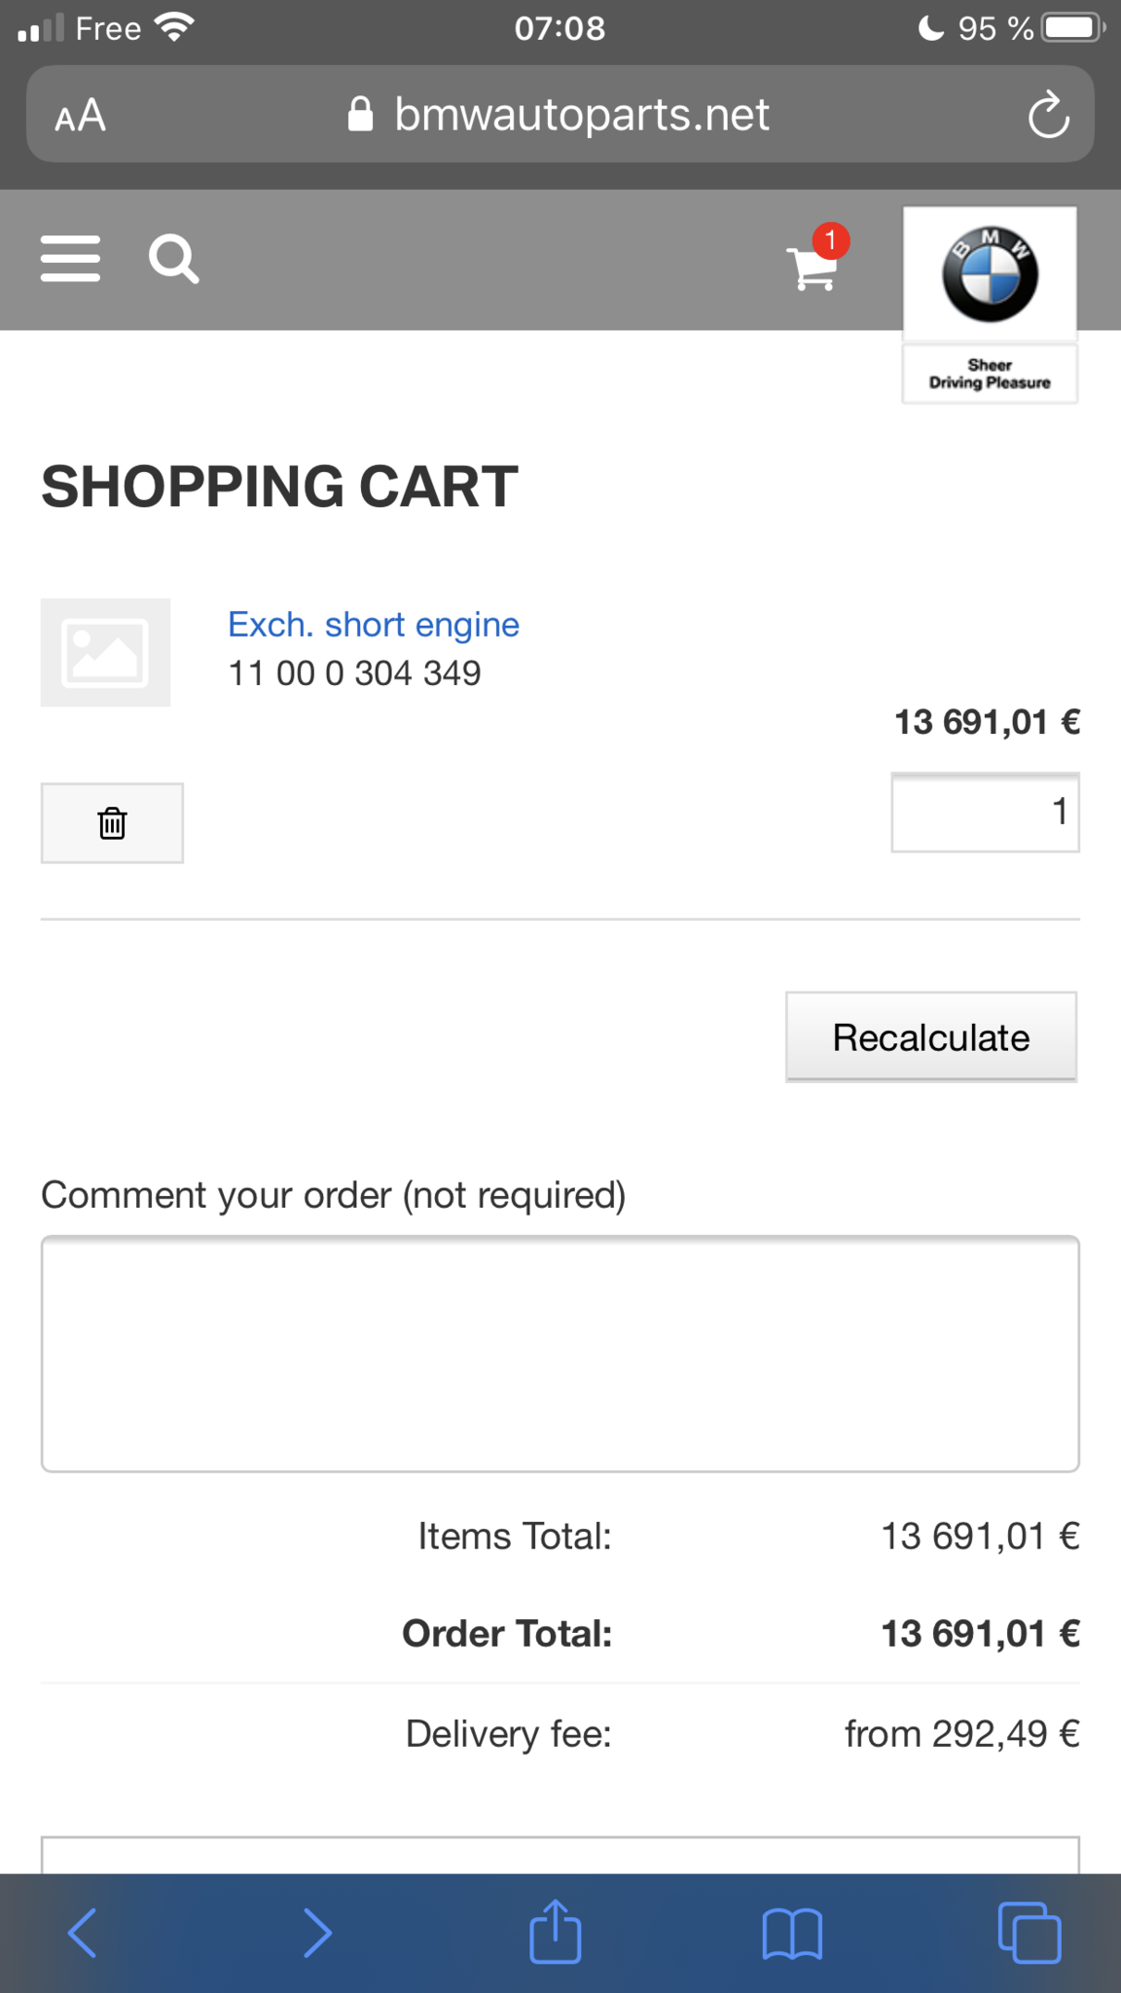This screenshot has width=1121, height=1993.
Task: Open the Safari share sheet
Action: 556,1931
